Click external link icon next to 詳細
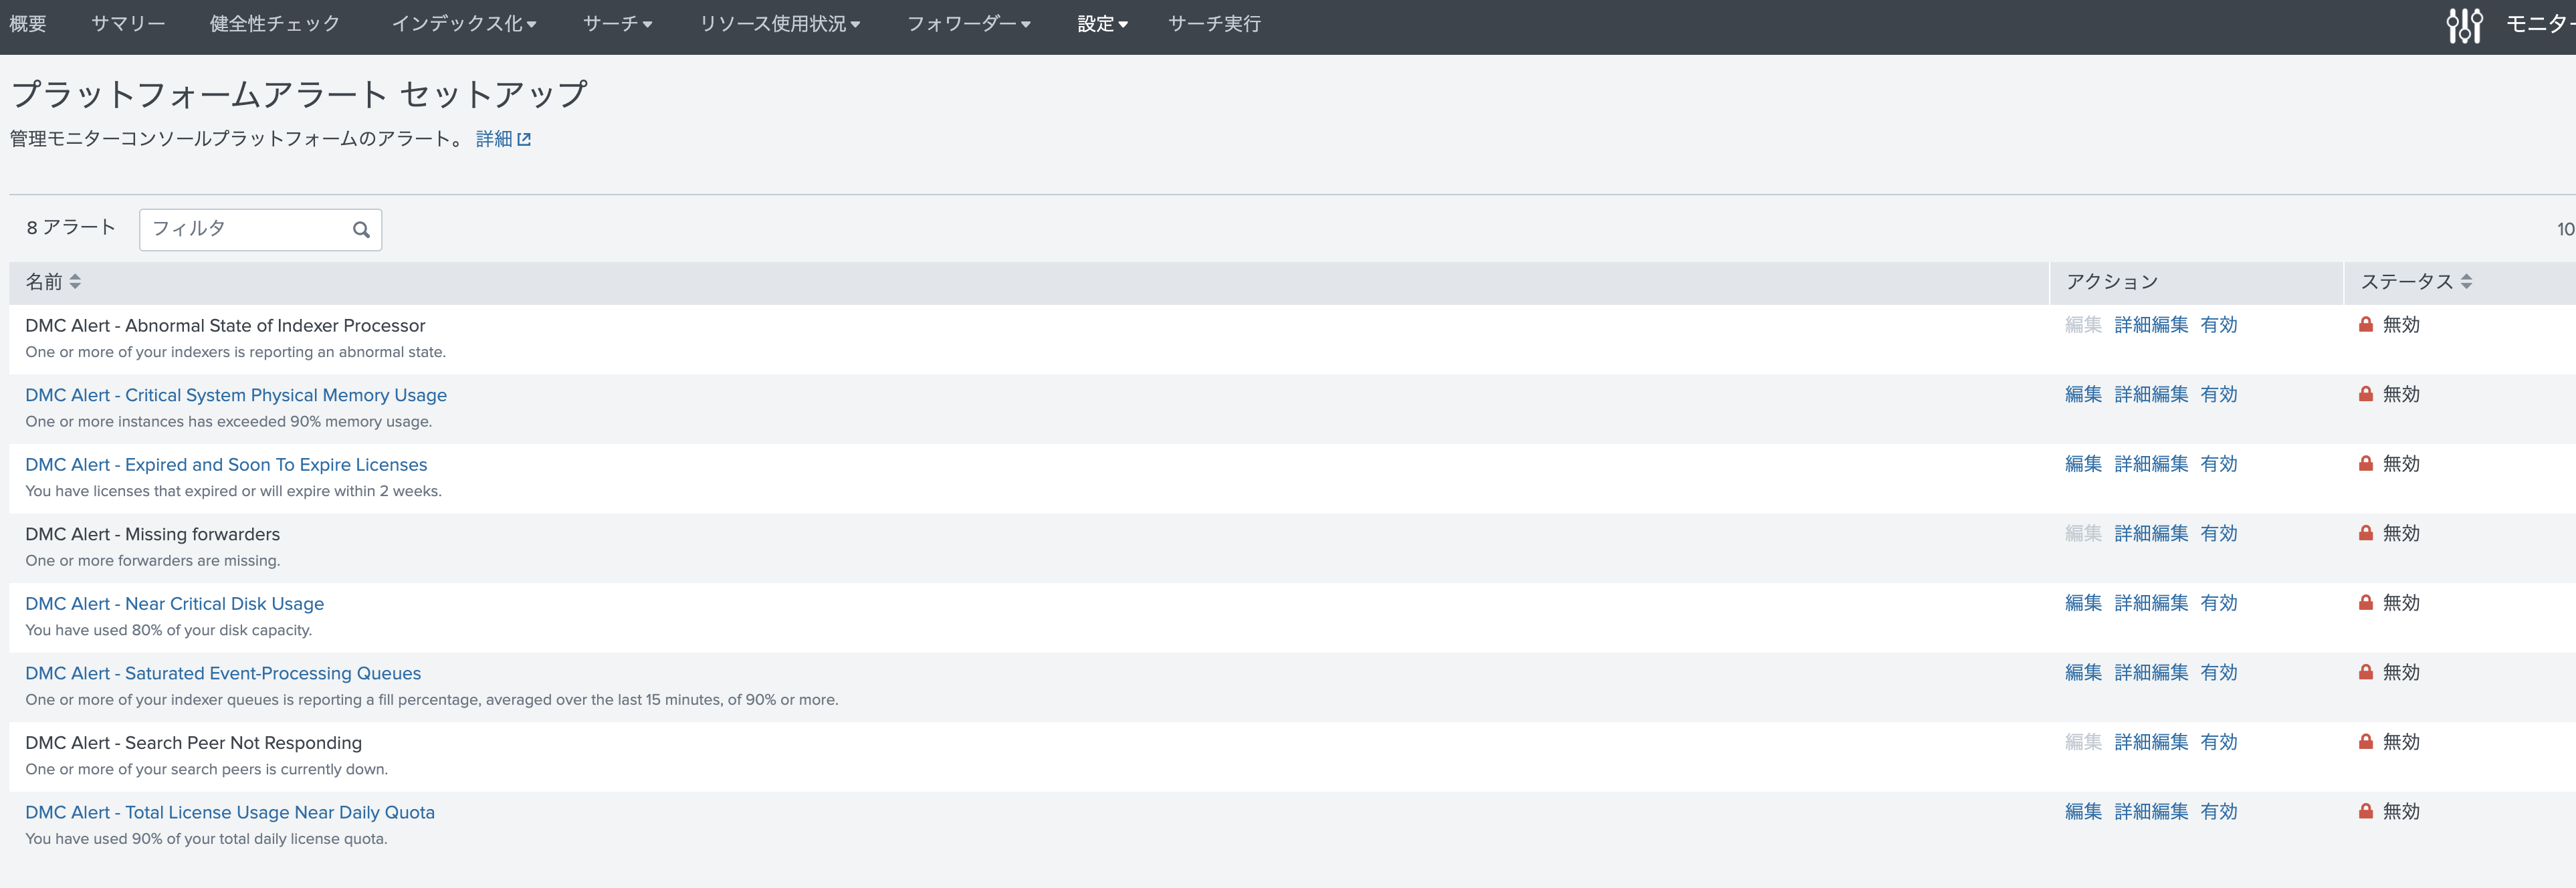Viewport: 2576px width, 888px height. [x=524, y=140]
